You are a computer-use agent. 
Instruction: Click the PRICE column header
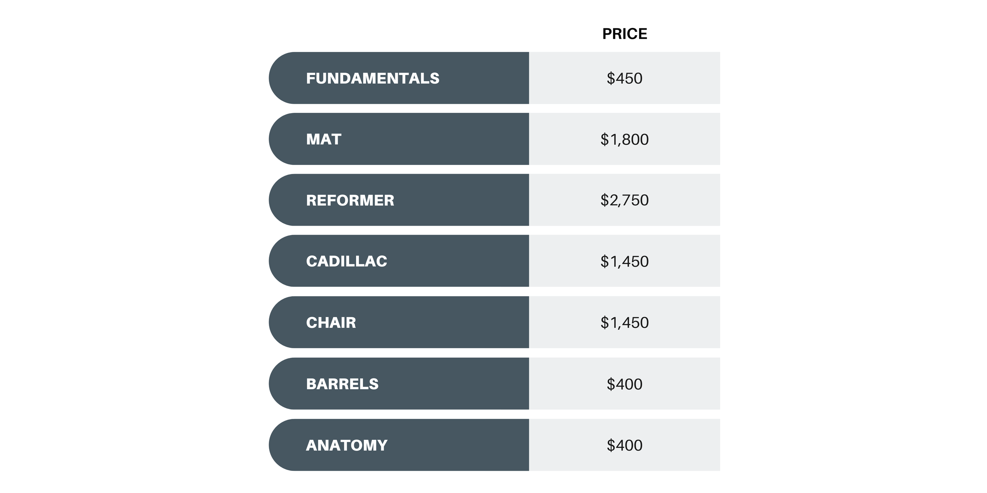point(625,34)
